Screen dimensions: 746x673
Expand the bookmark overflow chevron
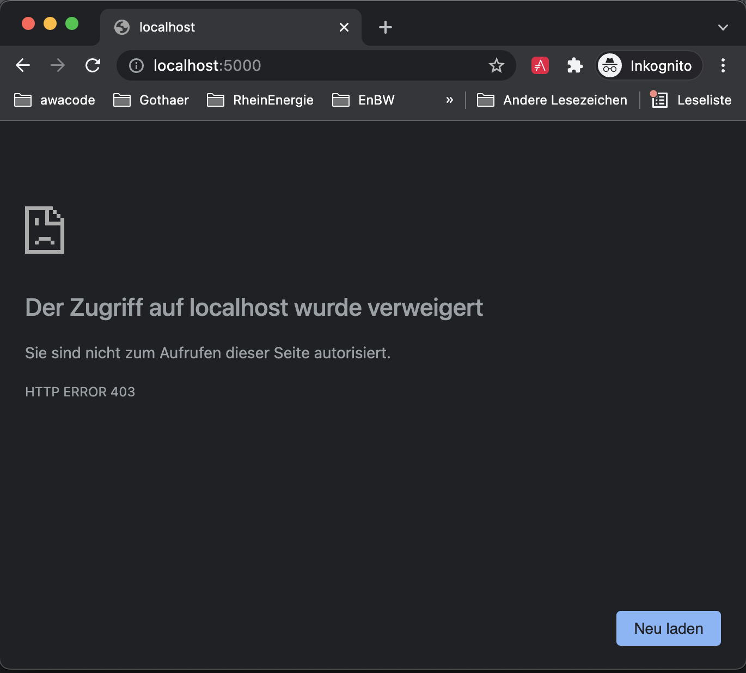click(449, 100)
